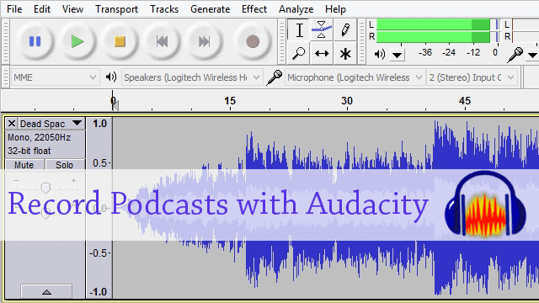Start playback with the green Play button
The height and width of the screenshot is (303, 539).
pyautogui.click(x=77, y=41)
